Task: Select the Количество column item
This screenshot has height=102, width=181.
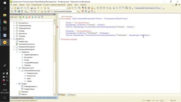Action: (31, 76)
